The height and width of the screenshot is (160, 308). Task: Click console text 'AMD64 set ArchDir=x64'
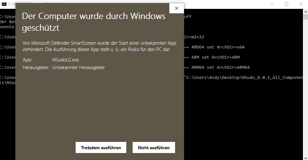click(218, 47)
